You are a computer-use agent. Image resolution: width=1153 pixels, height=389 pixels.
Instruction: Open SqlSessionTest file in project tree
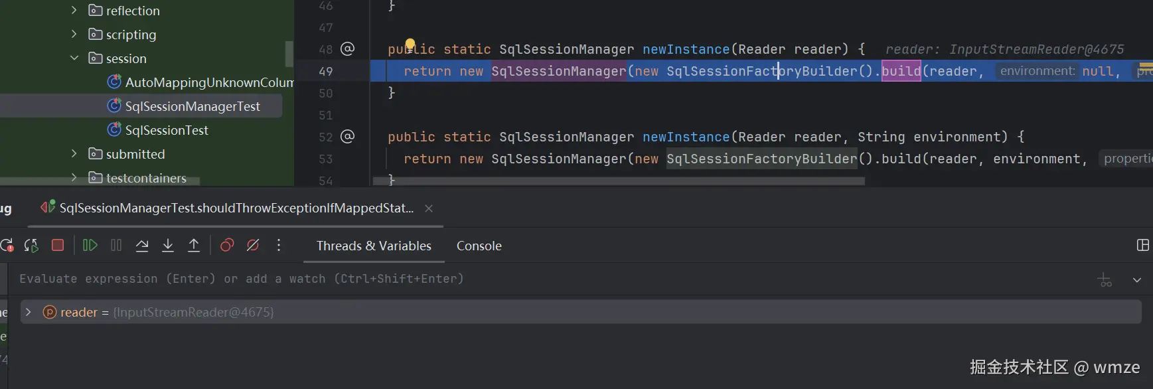(x=167, y=130)
